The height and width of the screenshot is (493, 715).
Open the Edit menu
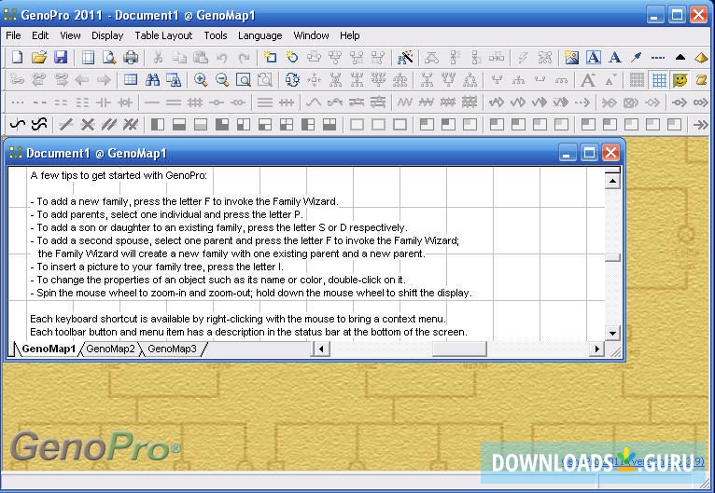click(x=40, y=35)
